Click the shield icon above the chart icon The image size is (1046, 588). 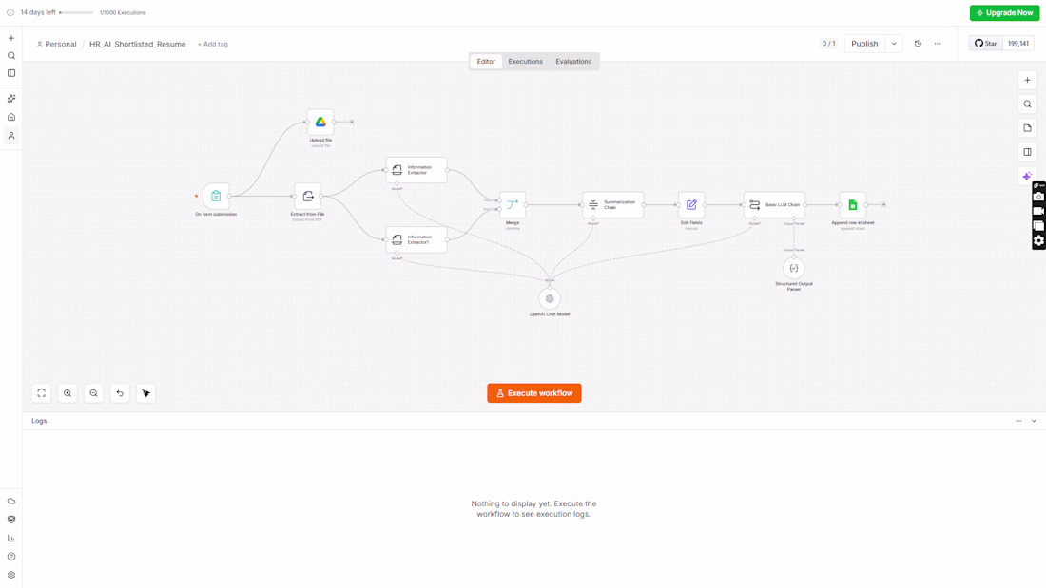tap(11, 520)
